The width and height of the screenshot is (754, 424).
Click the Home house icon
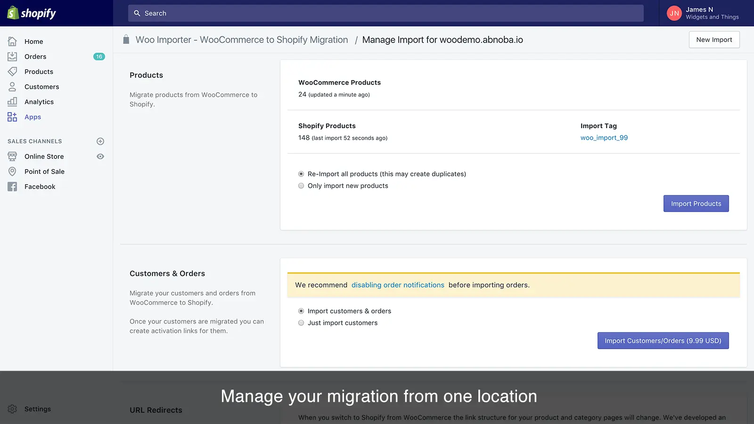point(12,41)
